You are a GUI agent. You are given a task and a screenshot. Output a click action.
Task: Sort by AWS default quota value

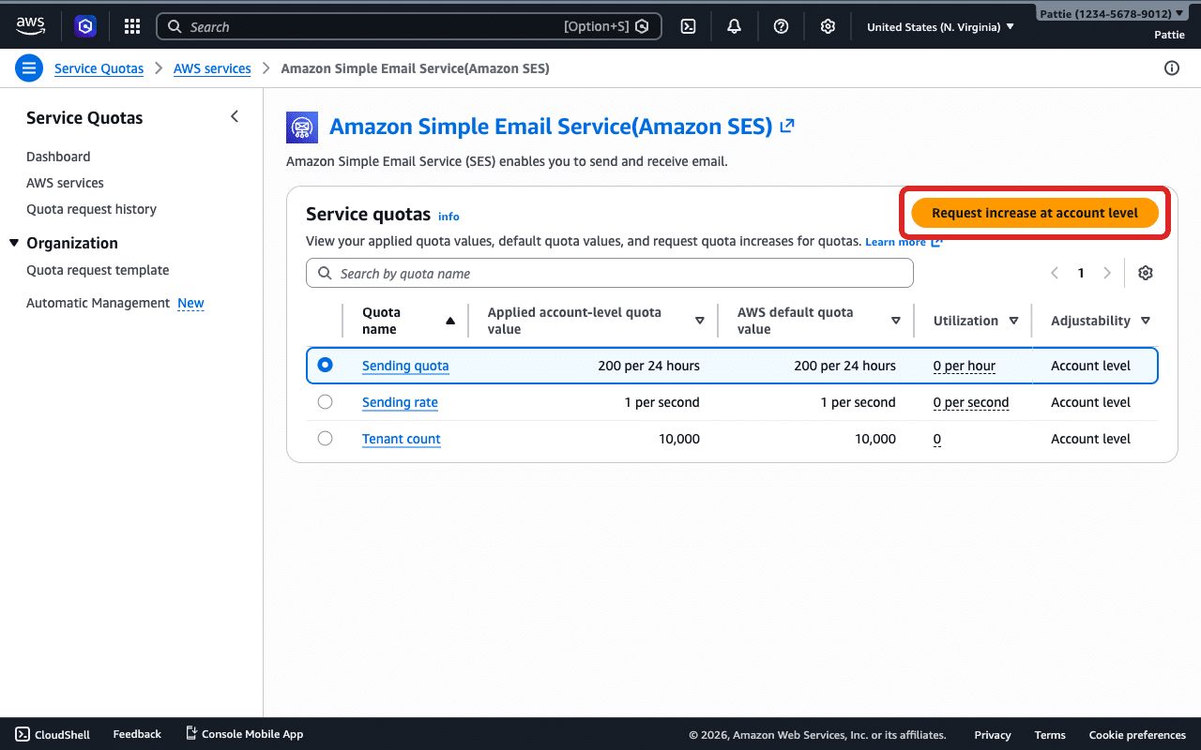[896, 321]
